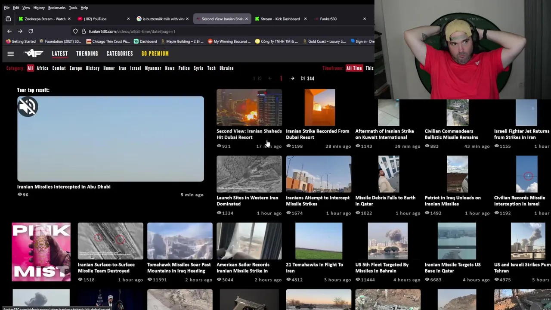The height and width of the screenshot is (310, 551).
Task: Close the YouTube tab
Action: (x=128, y=19)
